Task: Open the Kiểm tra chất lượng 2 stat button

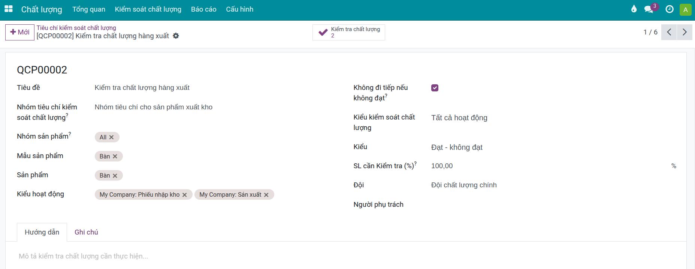Action: (349, 32)
